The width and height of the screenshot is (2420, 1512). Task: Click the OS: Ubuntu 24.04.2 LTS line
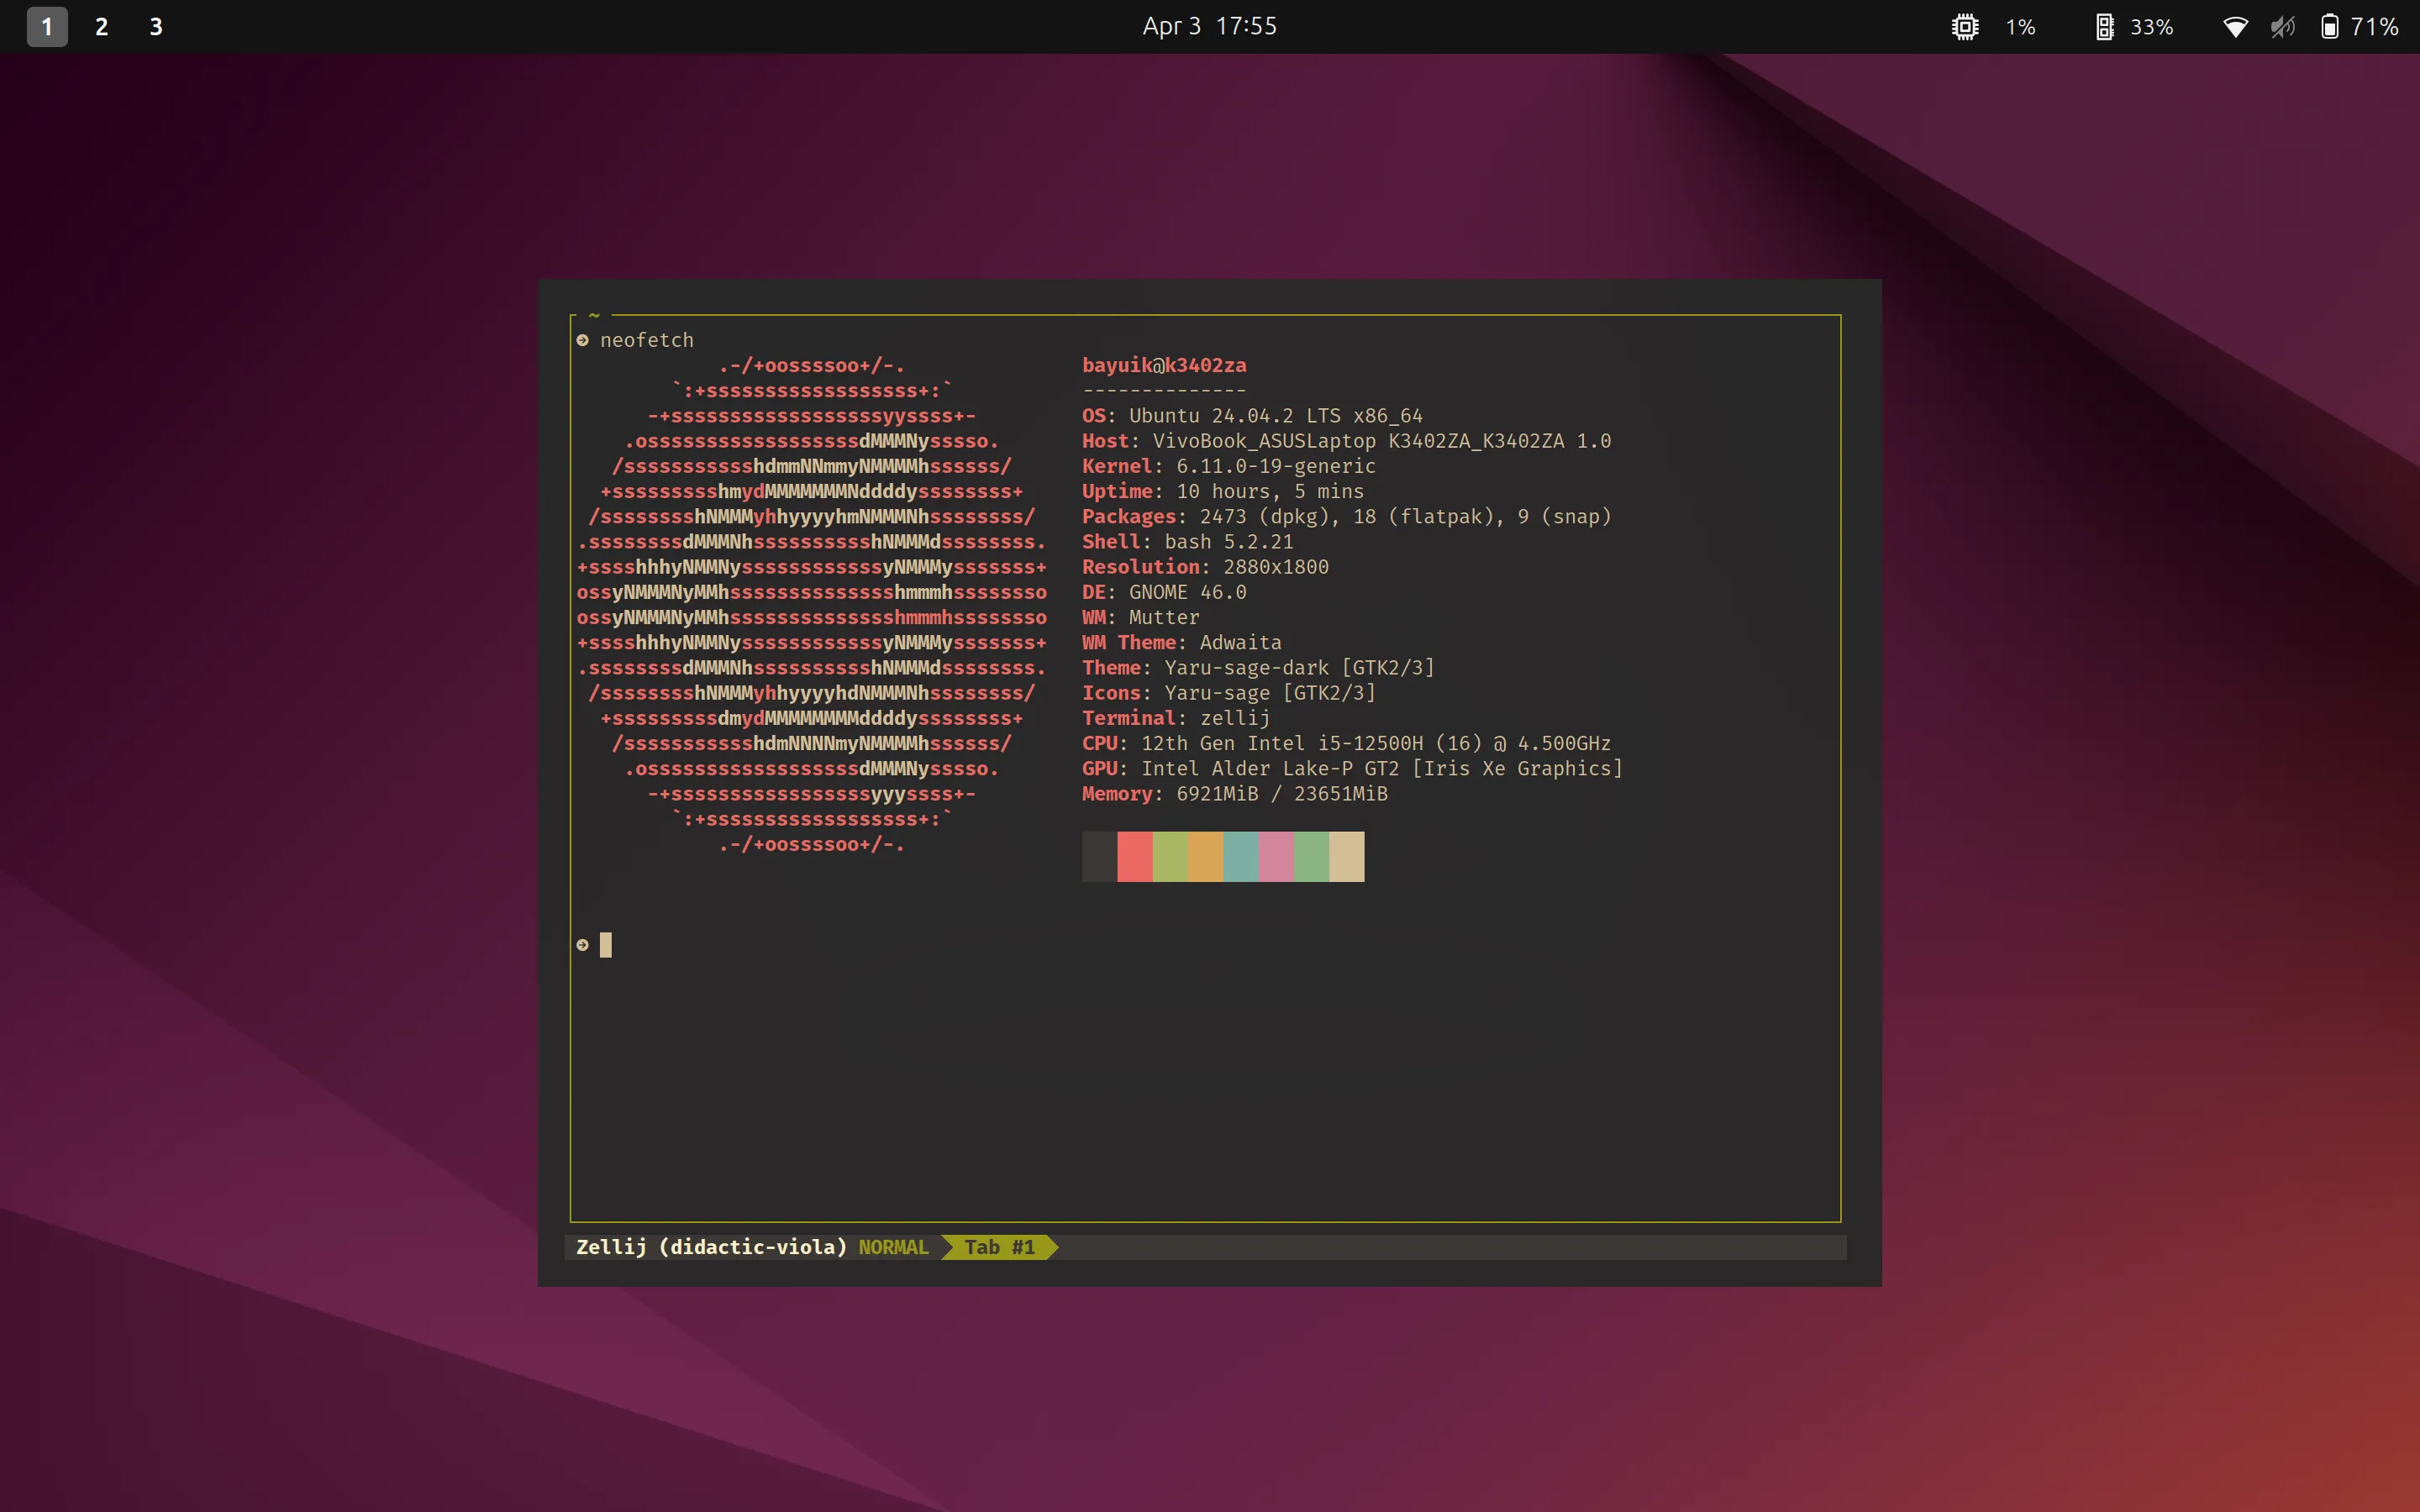pos(1252,416)
